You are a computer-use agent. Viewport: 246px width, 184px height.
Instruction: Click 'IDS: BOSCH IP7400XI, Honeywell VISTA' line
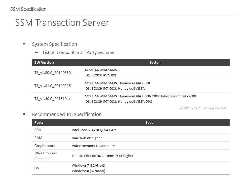pyautogui.click(x=115, y=89)
